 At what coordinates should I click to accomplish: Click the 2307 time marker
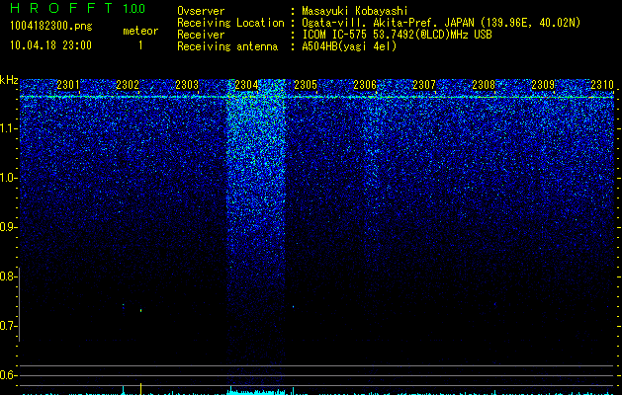[424, 85]
